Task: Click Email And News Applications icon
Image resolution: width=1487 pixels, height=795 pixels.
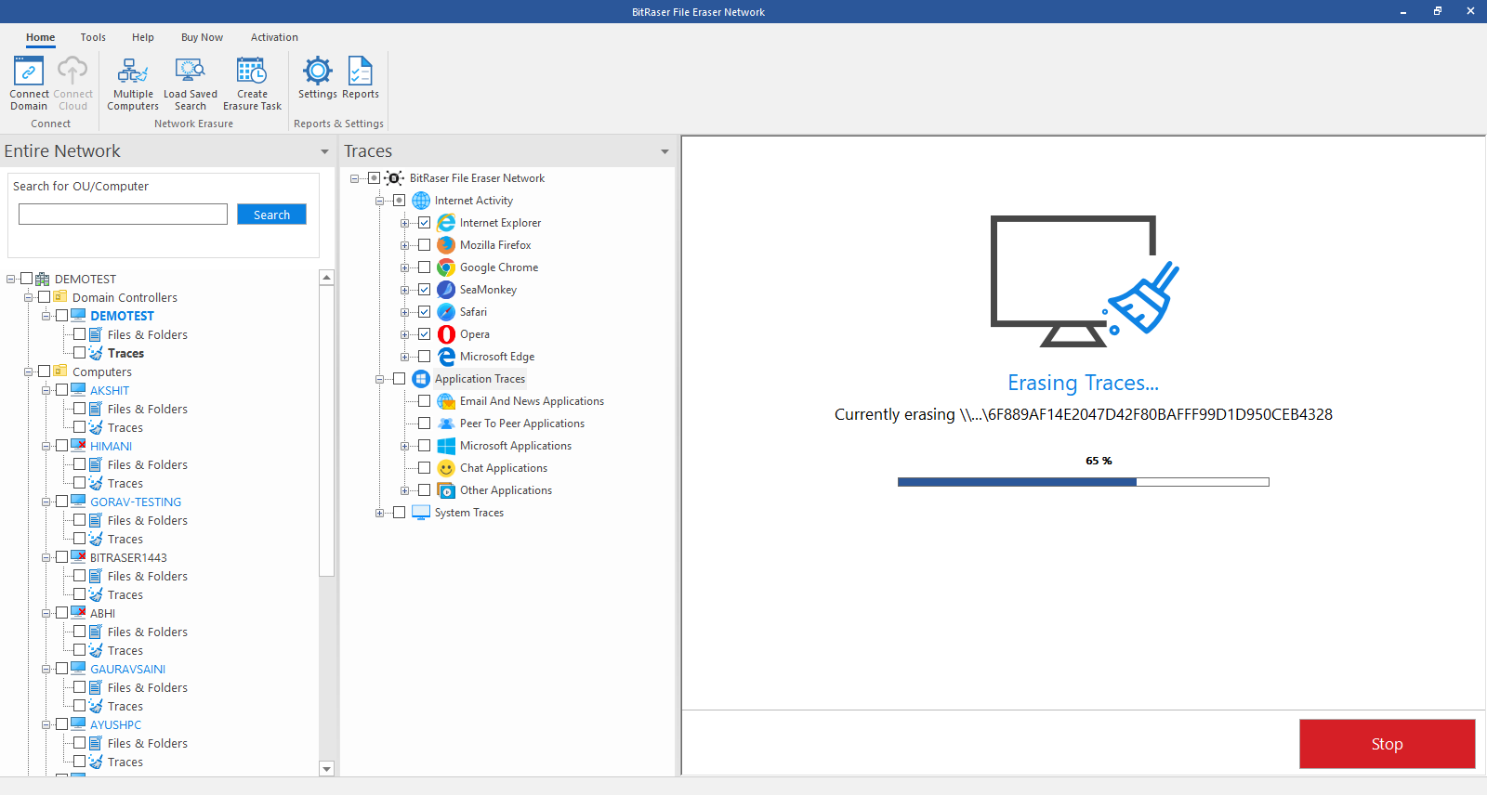Action: pos(447,401)
